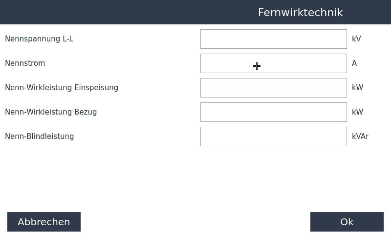Click the kW unit for Einspeisung row
This screenshot has height=234, width=391.
coord(357,88)
